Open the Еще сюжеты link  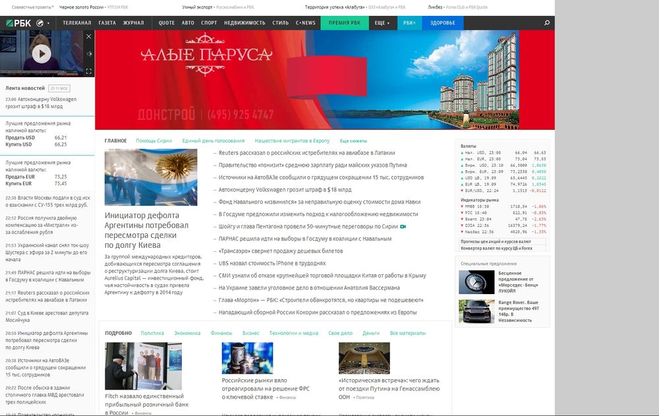click(353, 141)
